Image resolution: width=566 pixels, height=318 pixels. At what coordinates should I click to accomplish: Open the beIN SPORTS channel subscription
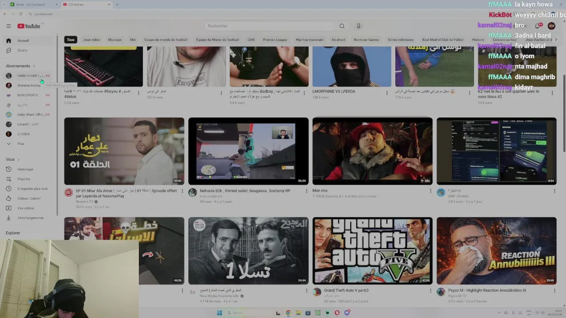(x=29, y=95)
